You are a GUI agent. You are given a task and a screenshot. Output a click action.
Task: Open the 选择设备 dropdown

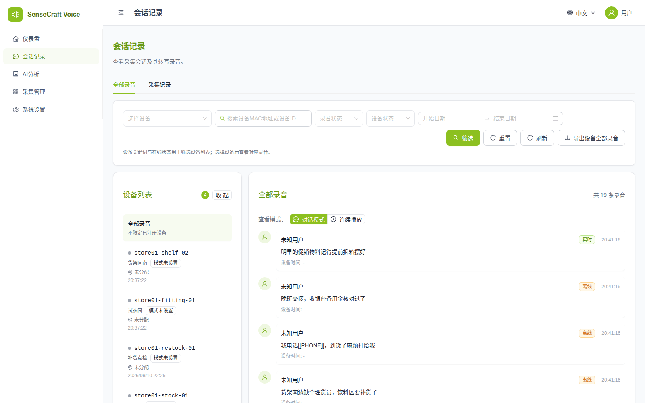click(x=167, y=118)
